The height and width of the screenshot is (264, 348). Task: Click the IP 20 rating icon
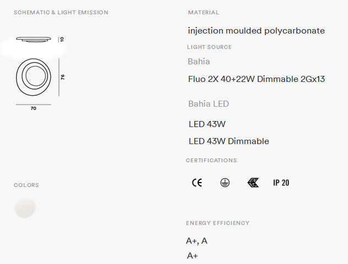pos(281,183)
